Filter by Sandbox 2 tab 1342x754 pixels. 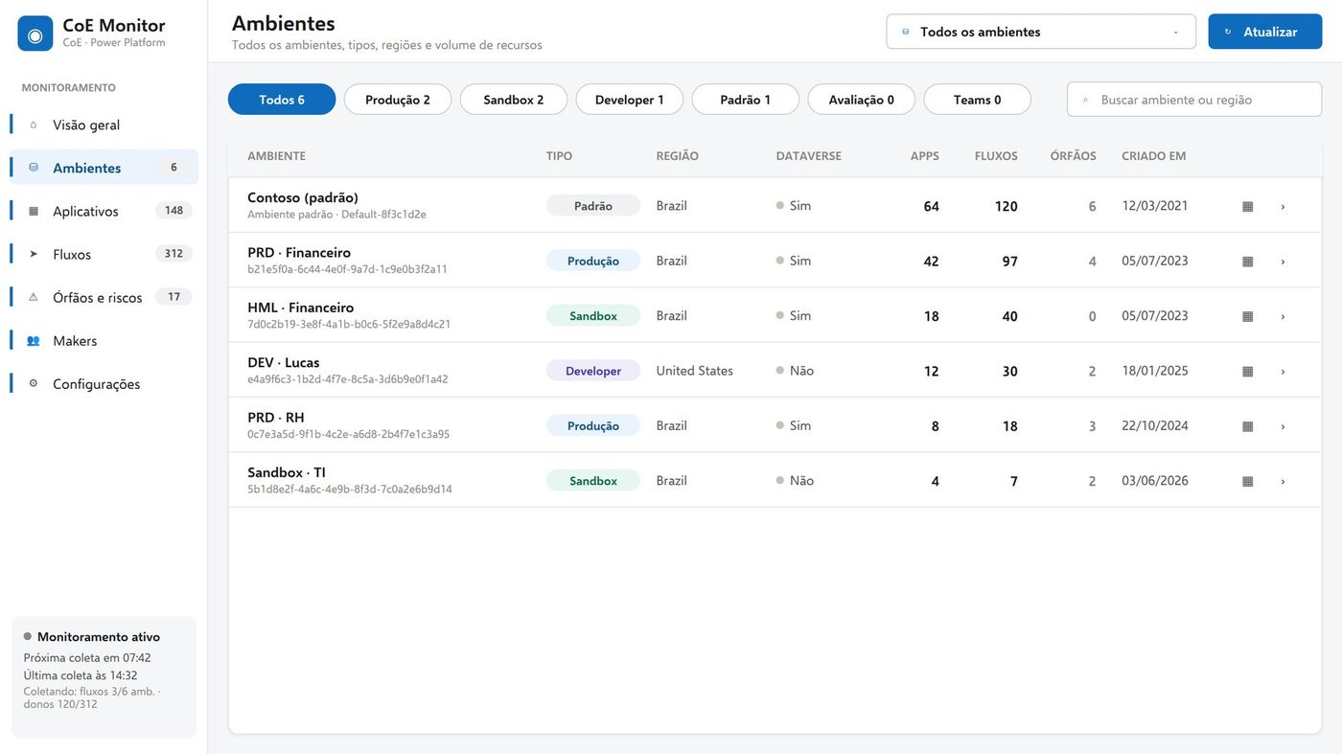pyautogui.click(x=514, y=100)
